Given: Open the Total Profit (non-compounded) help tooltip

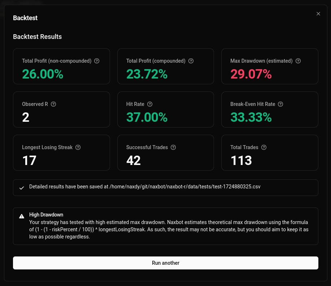Looking at the screenshot, I should (x=97, y=61).
